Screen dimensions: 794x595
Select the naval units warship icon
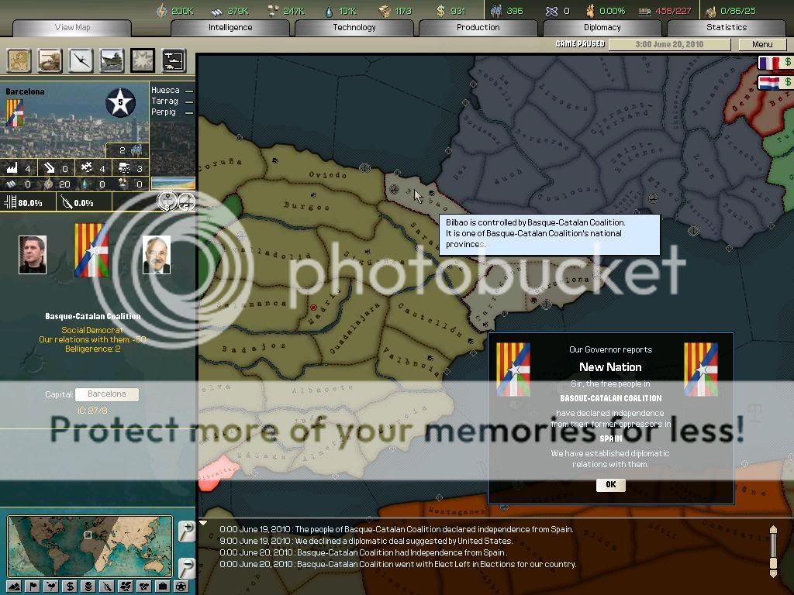coord(112,60)
